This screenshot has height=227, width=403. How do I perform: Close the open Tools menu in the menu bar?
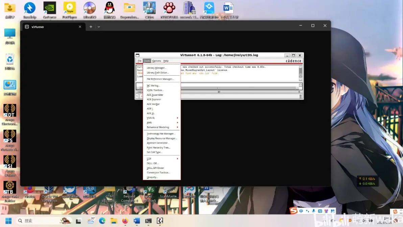click(147, 61)
